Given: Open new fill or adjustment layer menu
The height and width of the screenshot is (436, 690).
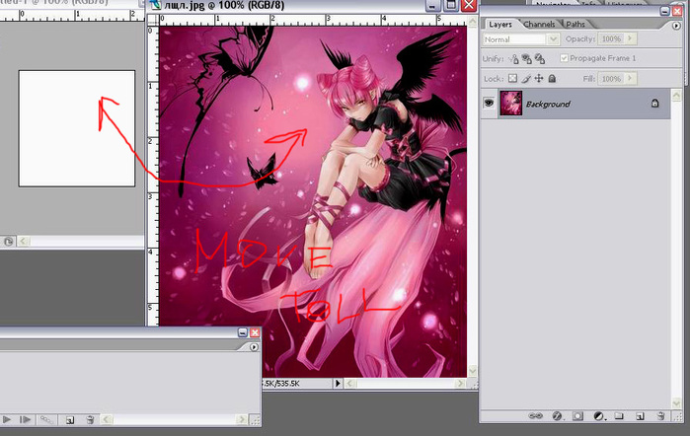Looking at the screenshot, I should [599, 415].
